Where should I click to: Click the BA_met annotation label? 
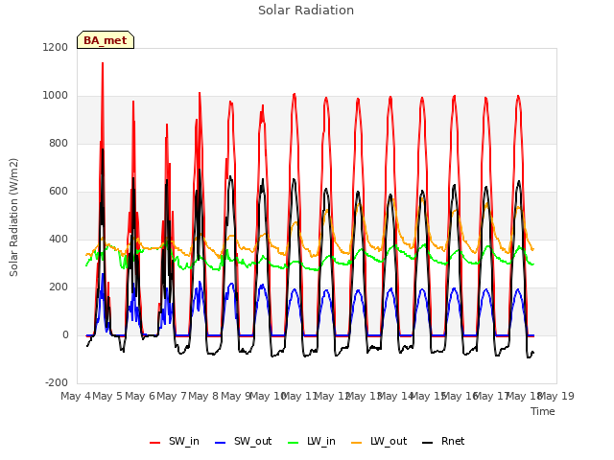pyautogui.click(x=106, y=40)
